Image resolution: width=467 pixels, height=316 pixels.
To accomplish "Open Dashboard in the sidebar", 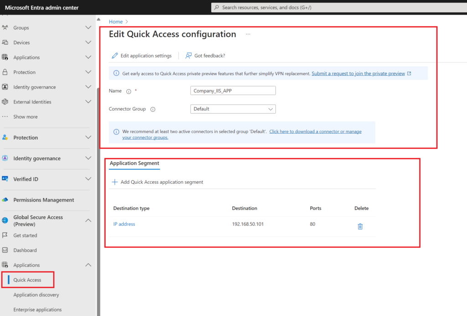I will 25,250.
